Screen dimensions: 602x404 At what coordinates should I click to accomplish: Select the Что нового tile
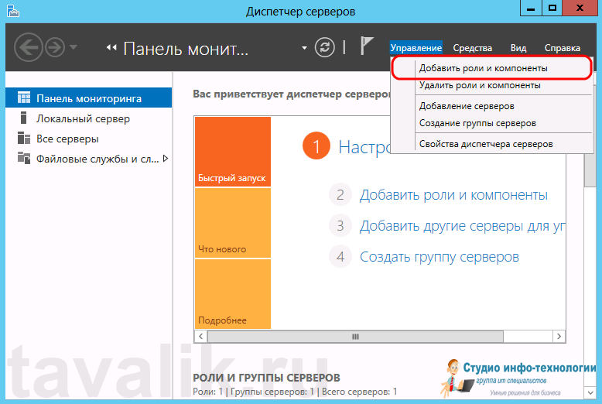click(232, 223)
